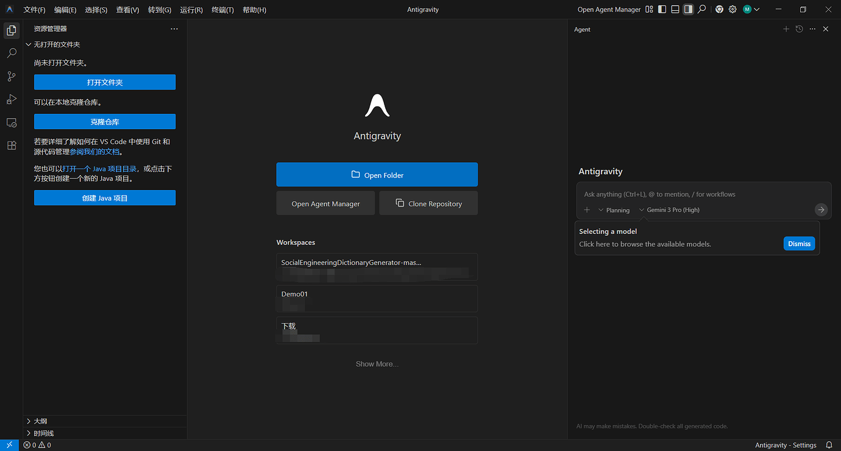
Task: Close the Agent panel
Action: [826, 29]
